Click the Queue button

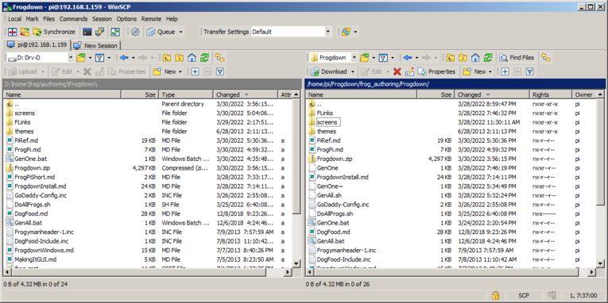[161, 32]
